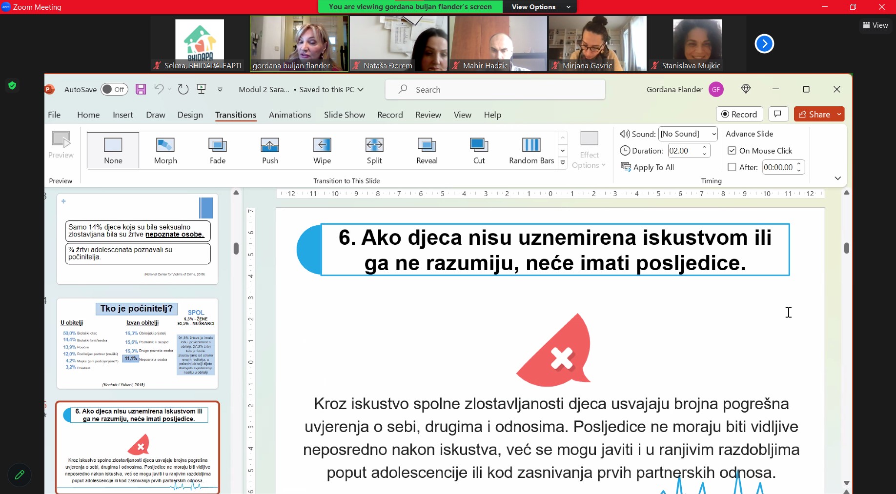Click Zoom's next participants arrow

(764, 44)
